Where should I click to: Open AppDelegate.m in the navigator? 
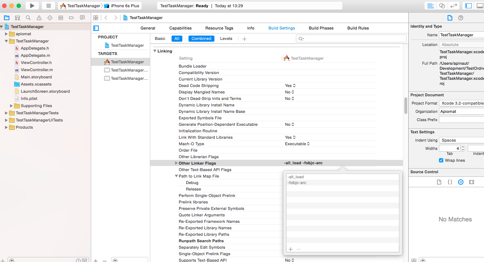(35, 55)
